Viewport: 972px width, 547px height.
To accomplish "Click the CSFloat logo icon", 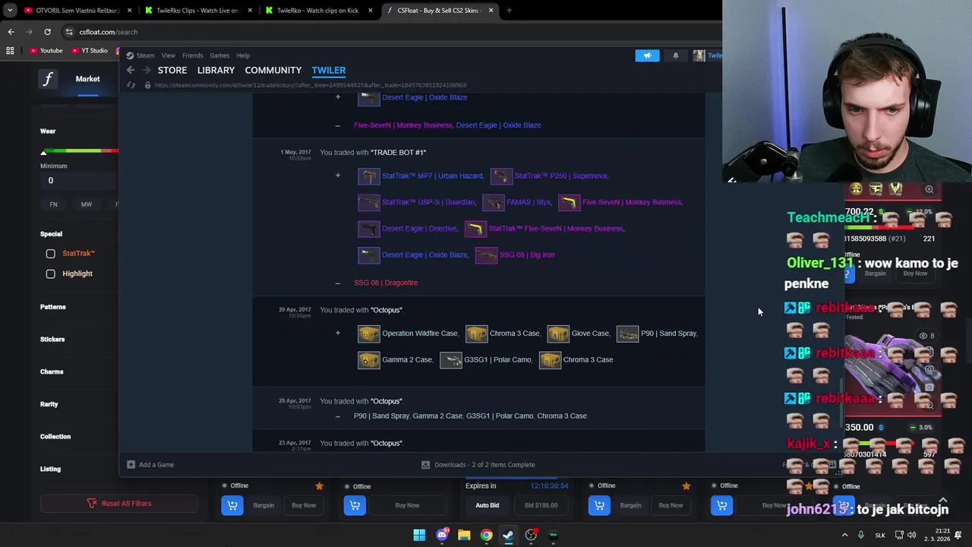I will pos(48,79).
